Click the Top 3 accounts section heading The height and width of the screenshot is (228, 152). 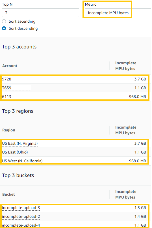pos(19,47)
